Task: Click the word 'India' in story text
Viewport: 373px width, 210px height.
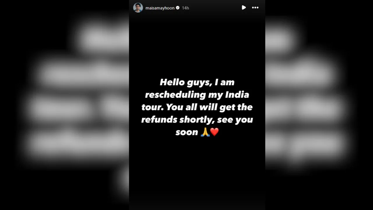Action: click(237, 95)
